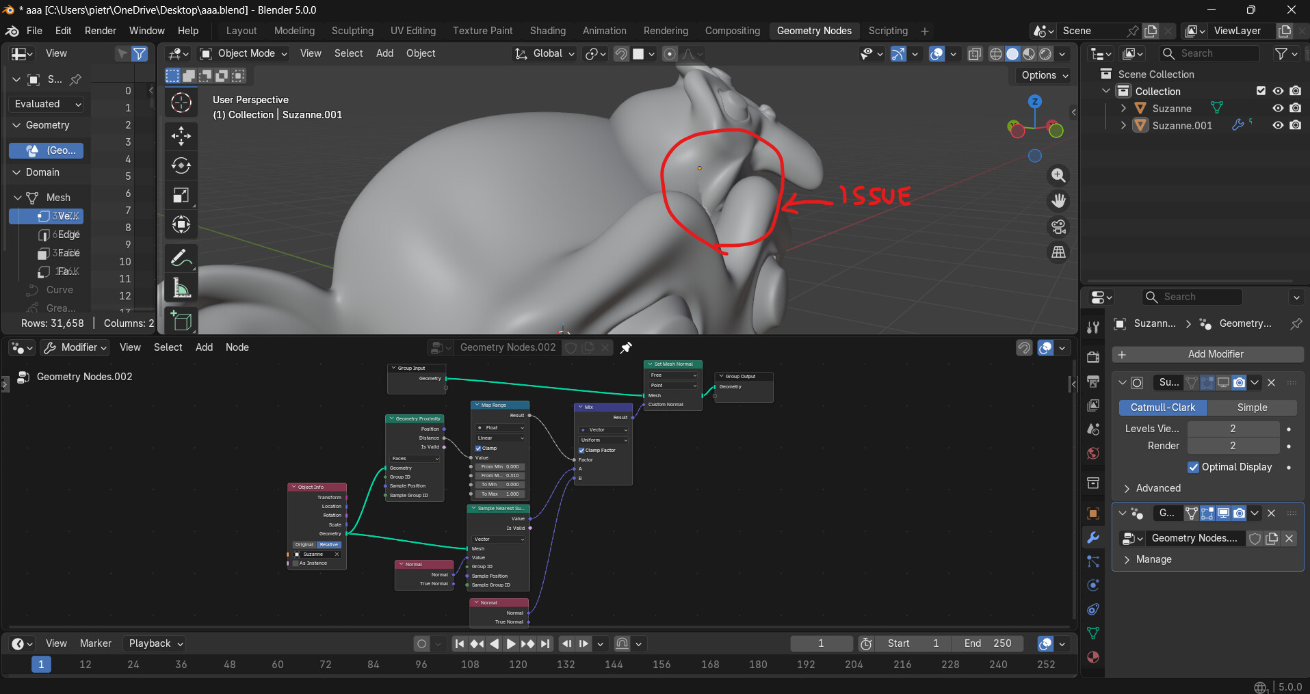
Task: Switch to Shading workspace tab
Action: [x=548, y=31]
